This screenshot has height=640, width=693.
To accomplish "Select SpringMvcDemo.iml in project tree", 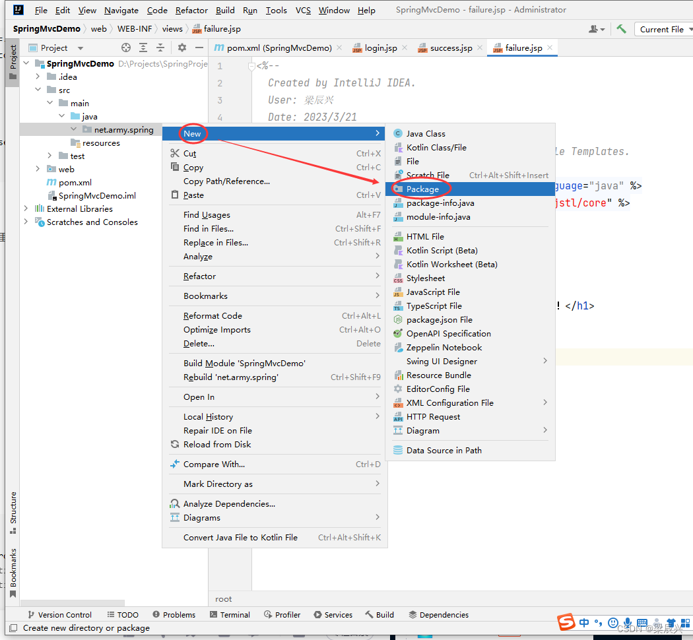I will [92, 196].
